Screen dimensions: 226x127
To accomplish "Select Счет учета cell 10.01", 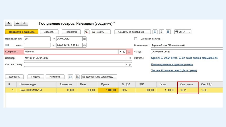I will (x=188, y=90).
